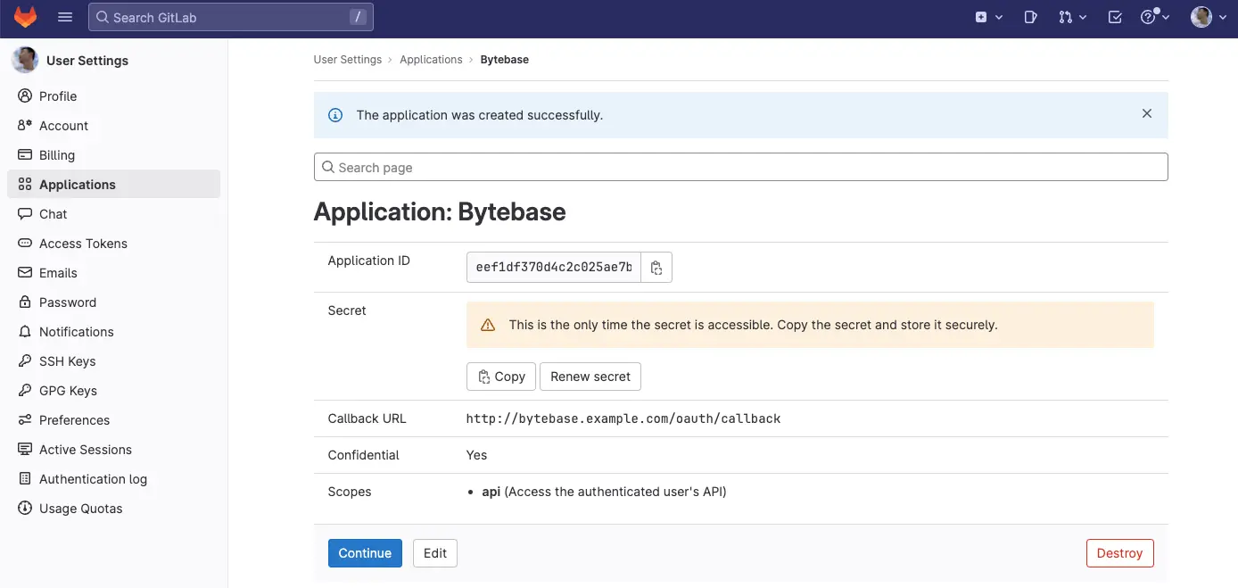Screen dimensions: 1238x588
Task: Click User Settings breadcrumb link
Action: point(347,60)
